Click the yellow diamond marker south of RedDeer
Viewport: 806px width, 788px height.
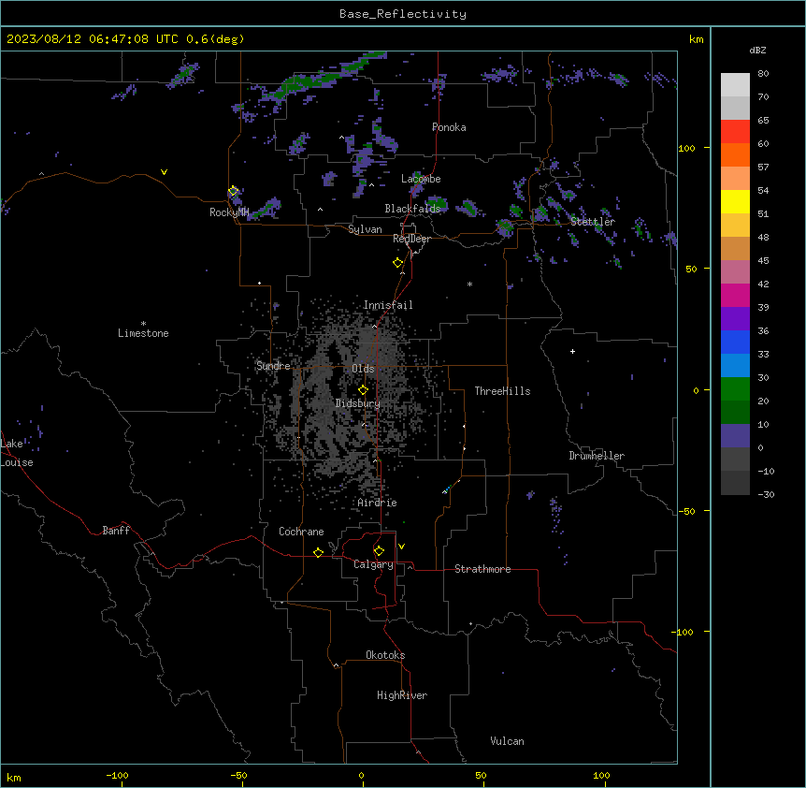tap(397, 263)
